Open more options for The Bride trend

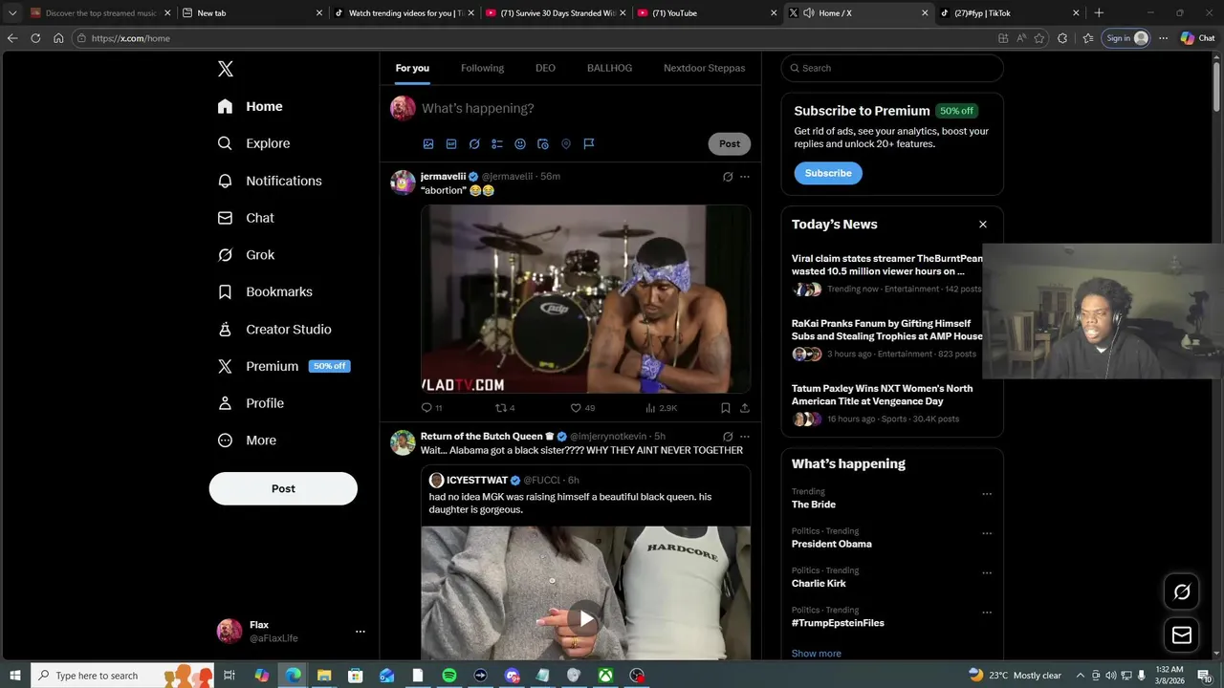[x=987, y=494]
